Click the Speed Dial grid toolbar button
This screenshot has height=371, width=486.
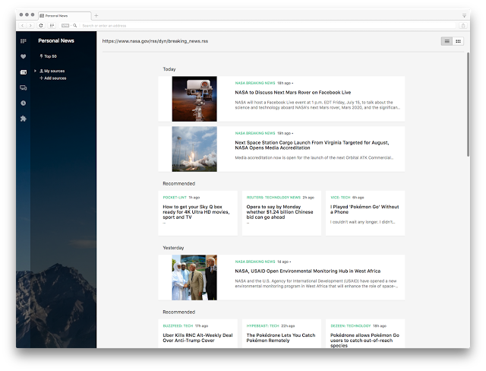point(52,25)
